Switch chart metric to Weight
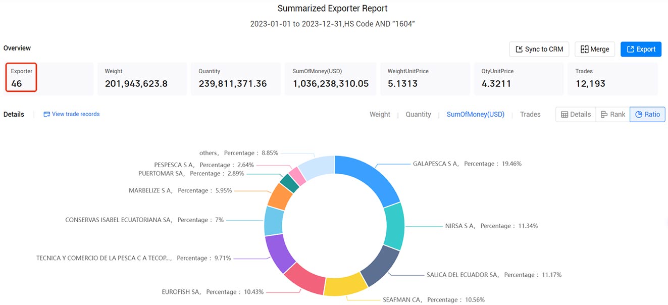668x305 pixels. pos(380,115)
